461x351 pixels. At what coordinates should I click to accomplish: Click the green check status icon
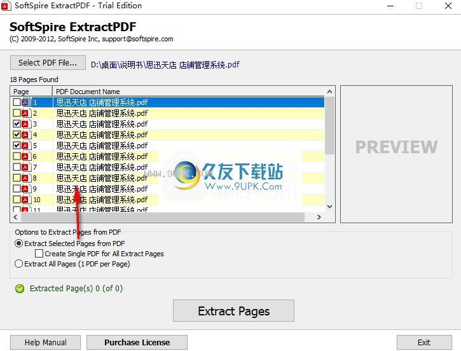(20, 289)
